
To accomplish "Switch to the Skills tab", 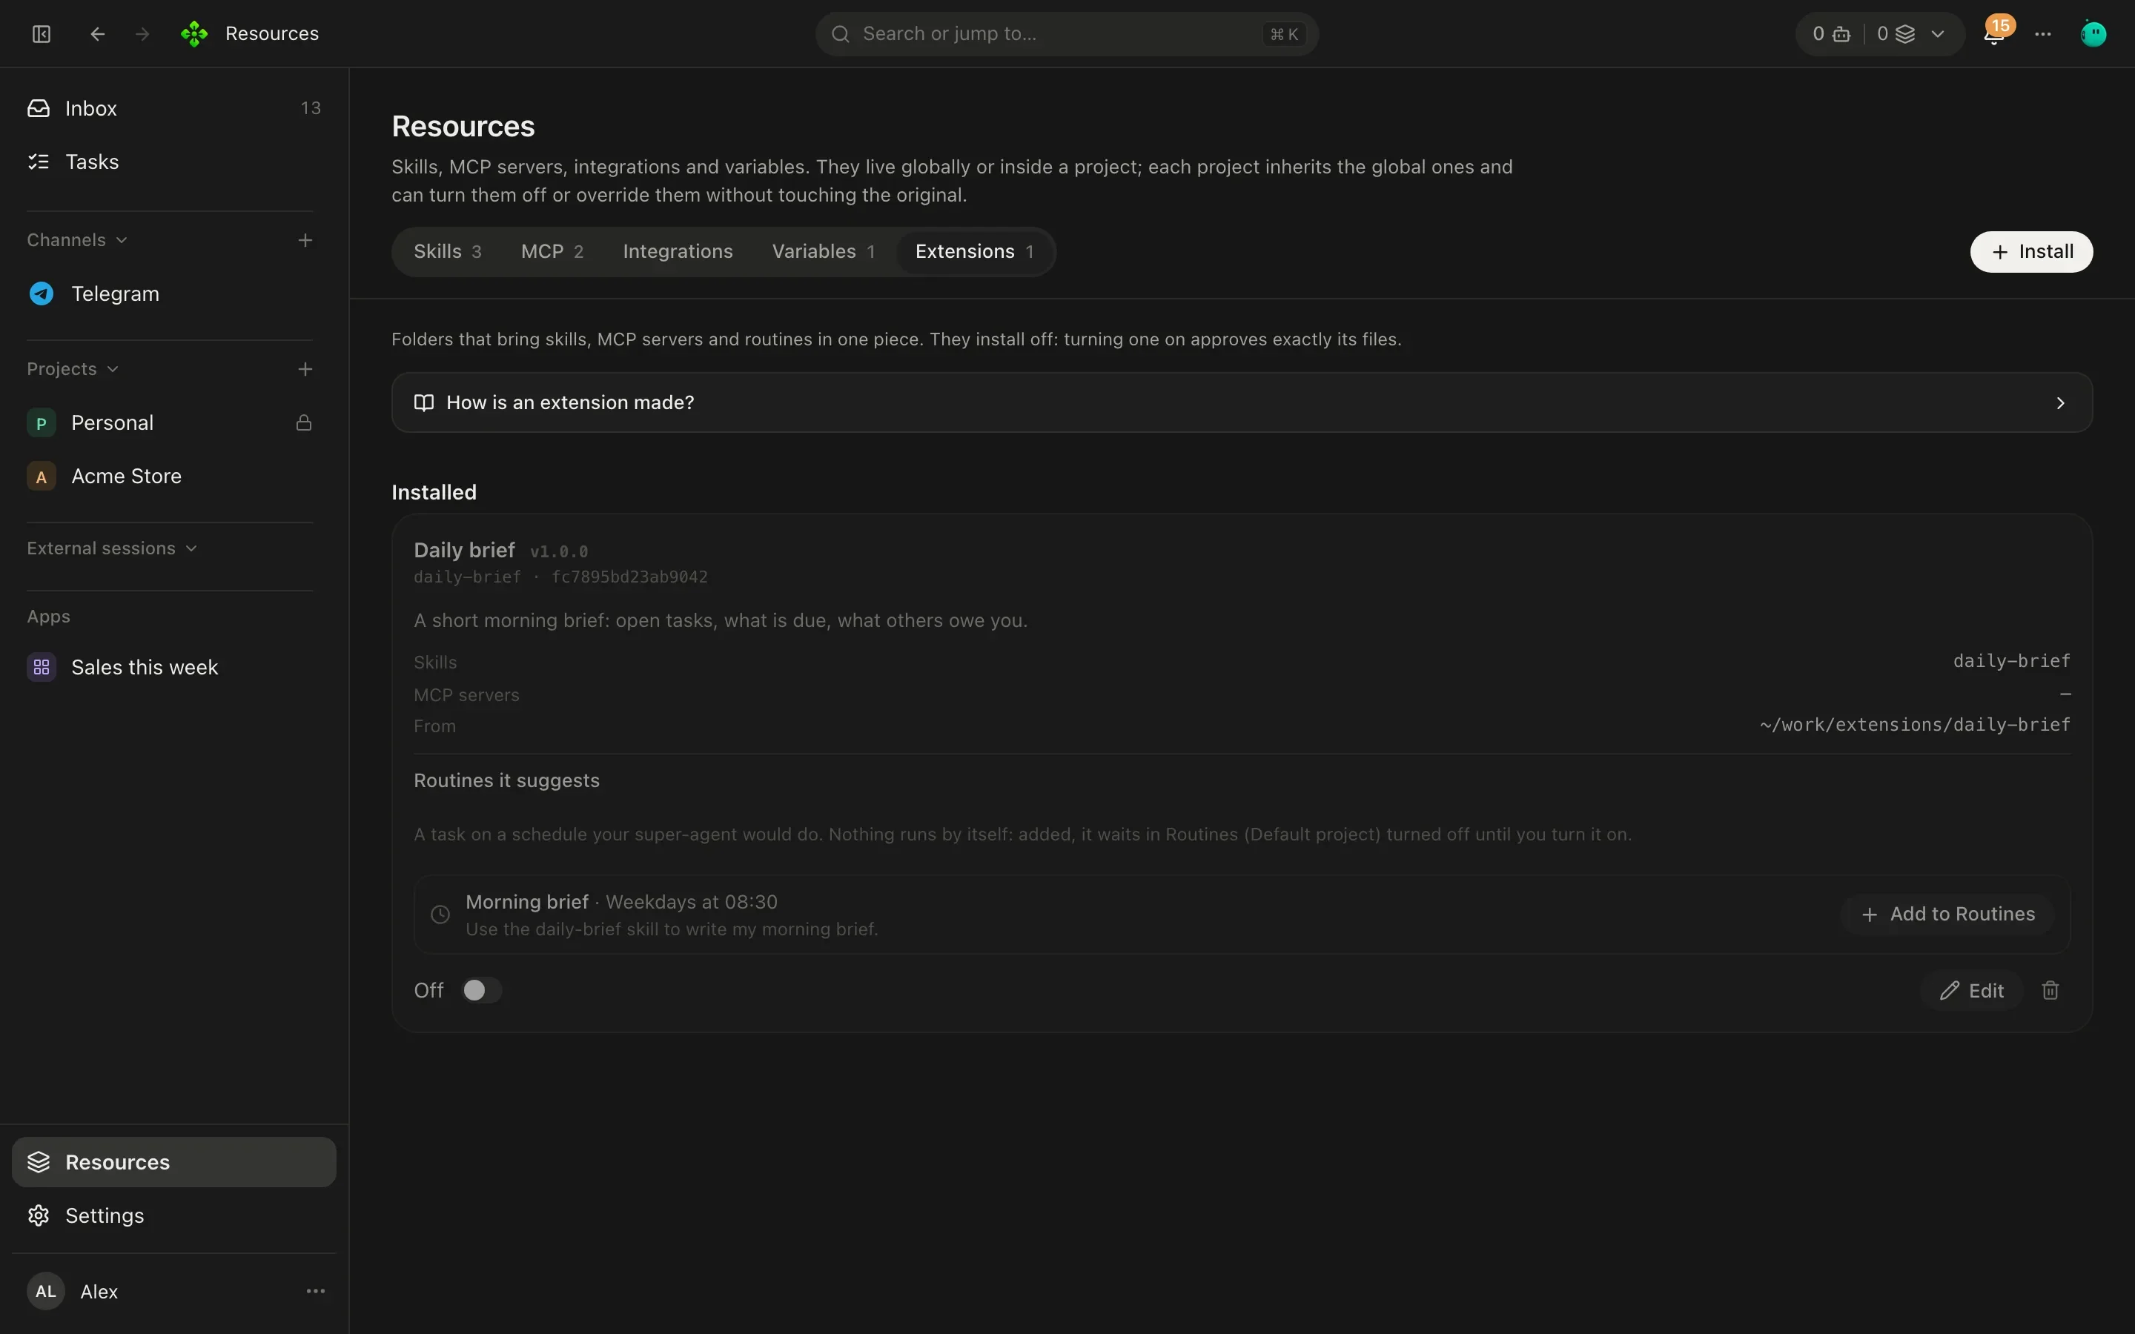I will (447, 251).
